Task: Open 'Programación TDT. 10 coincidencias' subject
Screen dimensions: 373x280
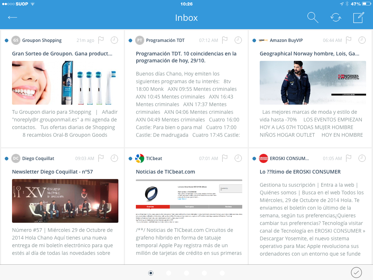Action: click(x=186, y=57)
